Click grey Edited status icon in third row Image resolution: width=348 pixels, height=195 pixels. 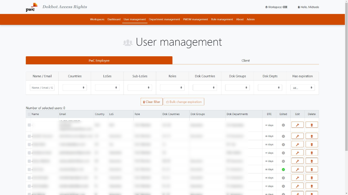pyautogui.click(x=283, y=145)
